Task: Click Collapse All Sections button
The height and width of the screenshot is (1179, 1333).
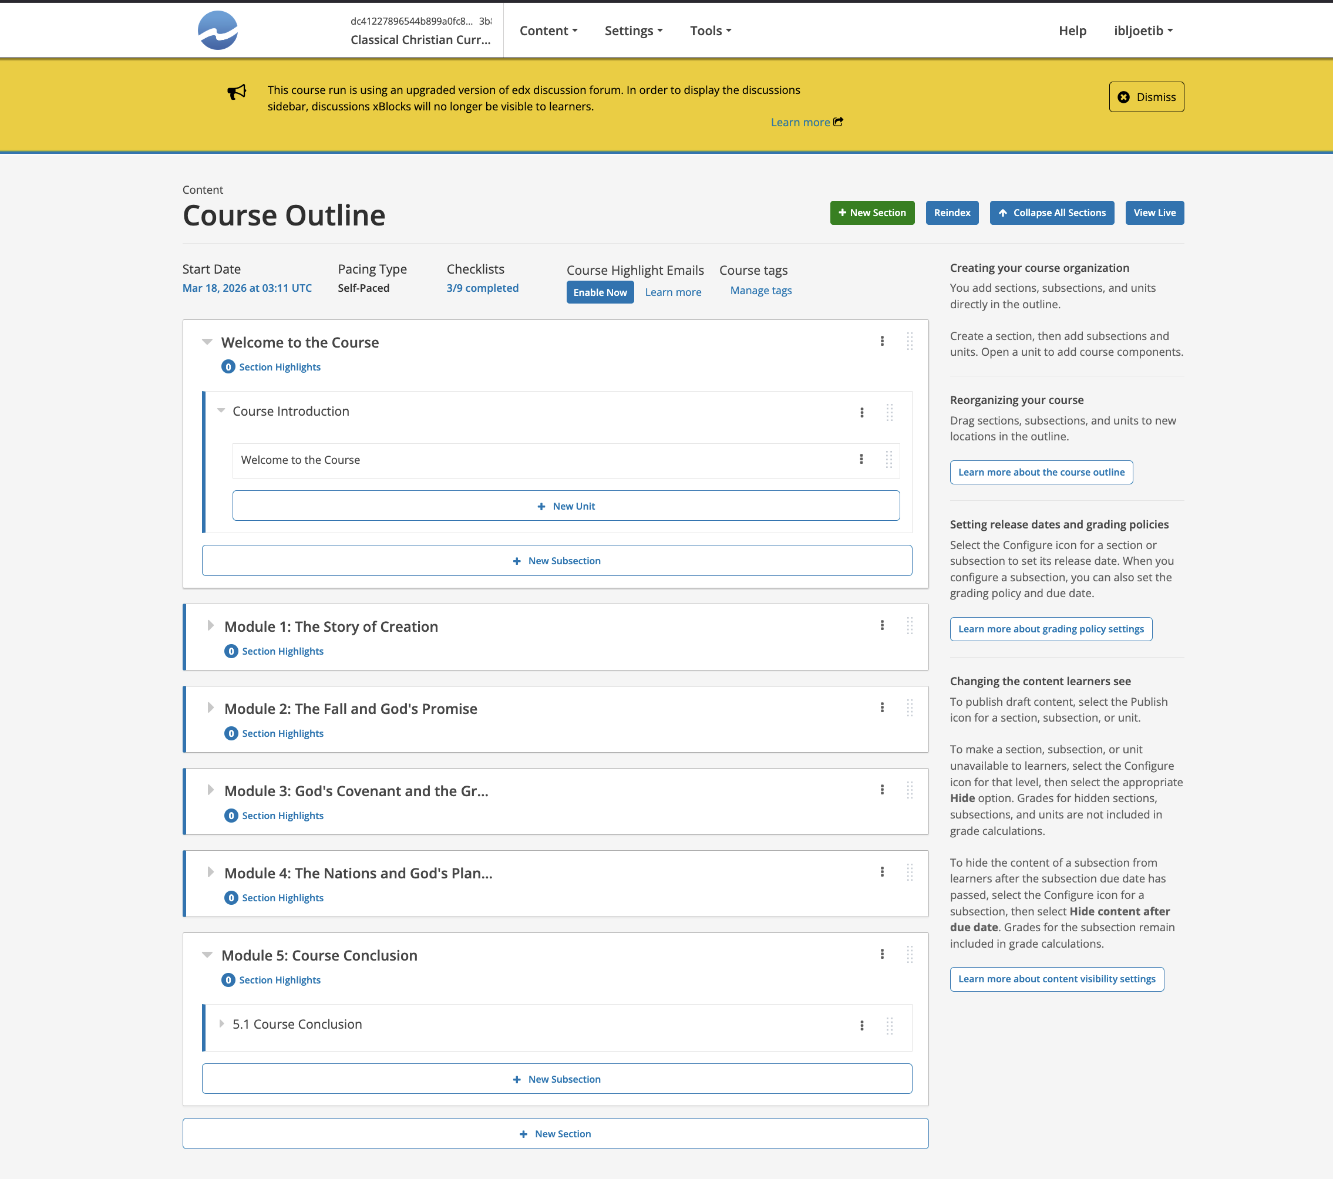Action: [1052, 213]
